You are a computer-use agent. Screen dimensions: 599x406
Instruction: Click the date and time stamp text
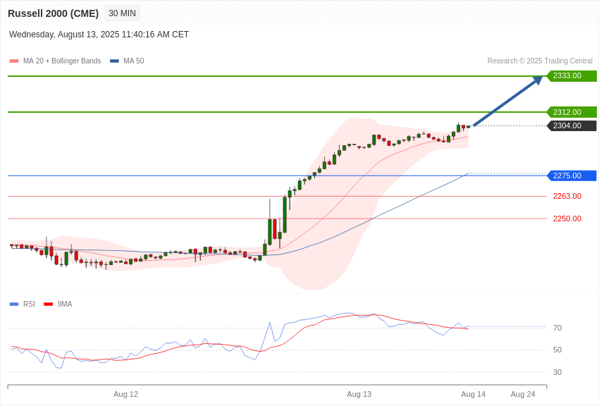coord(99,35)
